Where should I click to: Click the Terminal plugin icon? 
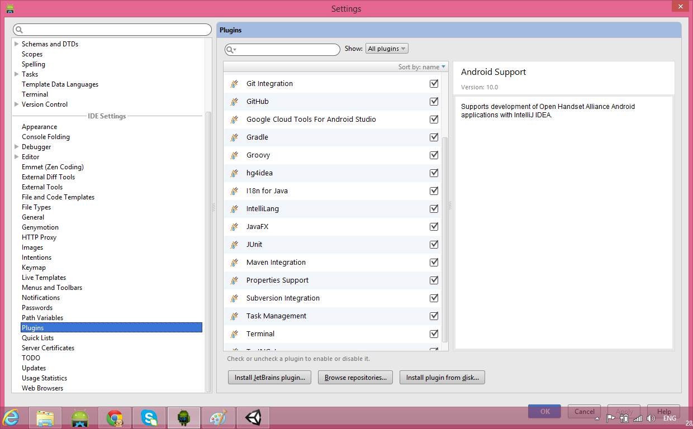pos(234,334)
